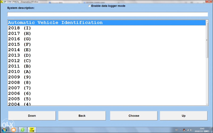Show hidden tray icons arrow
Viewport: 213px width, 133px height.
click(x=181, y=130)
